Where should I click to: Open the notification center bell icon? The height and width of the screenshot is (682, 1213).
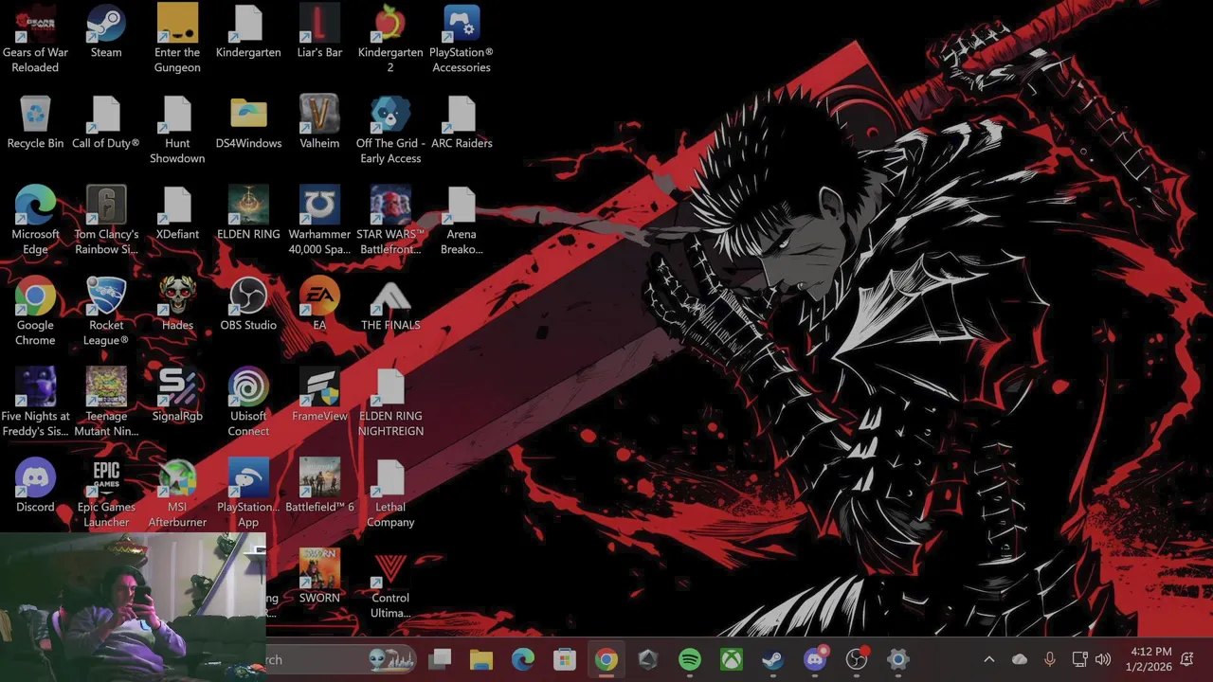1187,659
